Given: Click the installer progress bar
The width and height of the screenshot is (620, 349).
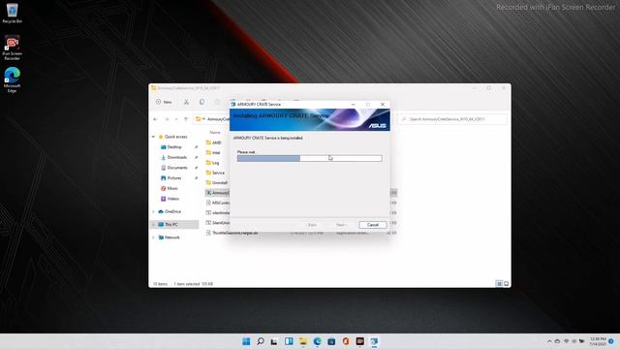Looking at the screenshot, I should (x=310, y=158).
